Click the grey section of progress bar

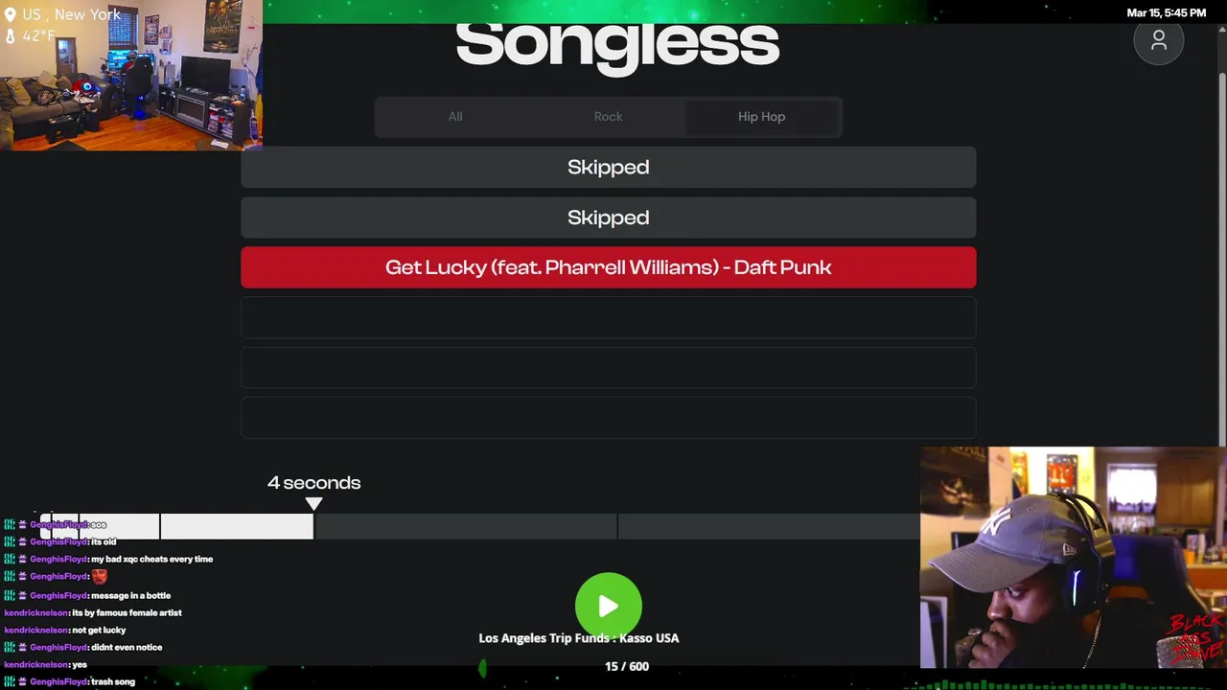pos(617,526)
